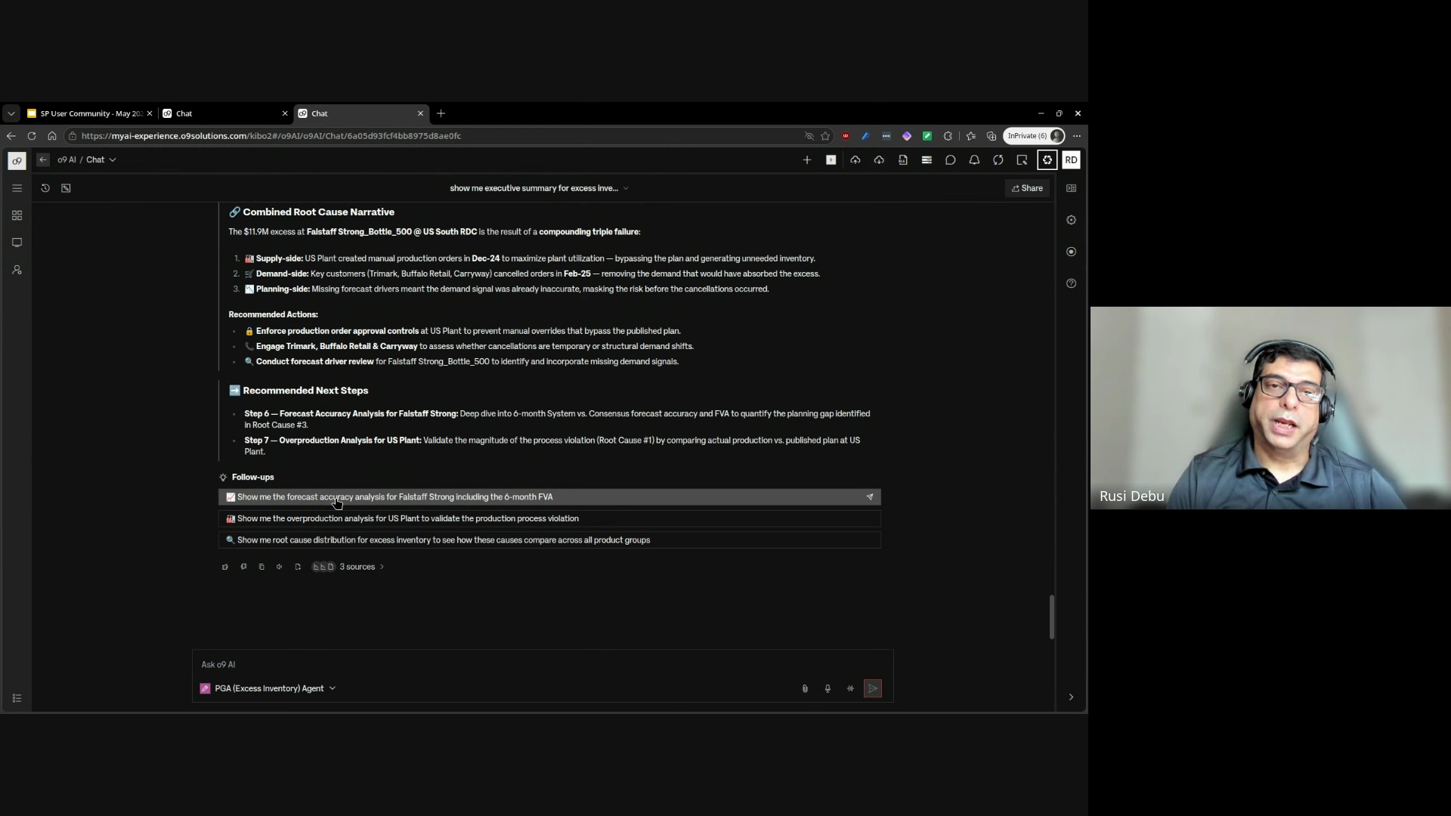The image size is (1451, 816).
Task: Open the hamburger menu in left sidebar
Action: [17, 188]
